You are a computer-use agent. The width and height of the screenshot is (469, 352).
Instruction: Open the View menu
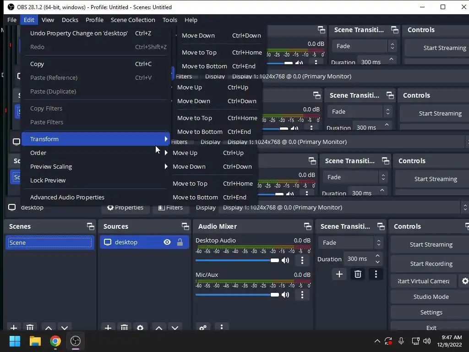click(48, 20)
